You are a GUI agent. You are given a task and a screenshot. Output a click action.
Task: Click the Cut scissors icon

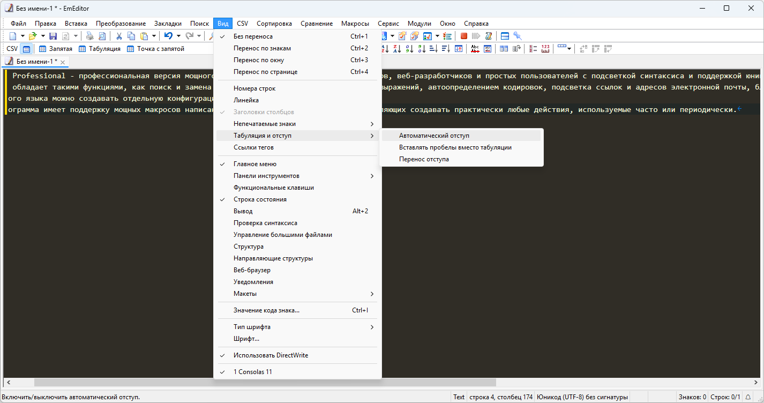click(119, 36)
